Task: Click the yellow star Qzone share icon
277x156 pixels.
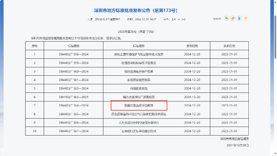Action: click(246, 19)
